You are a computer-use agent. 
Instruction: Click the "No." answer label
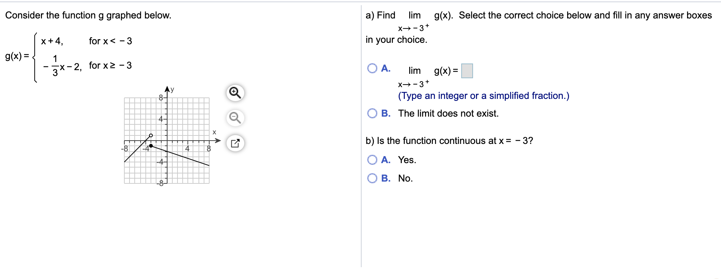pos(405,178)
